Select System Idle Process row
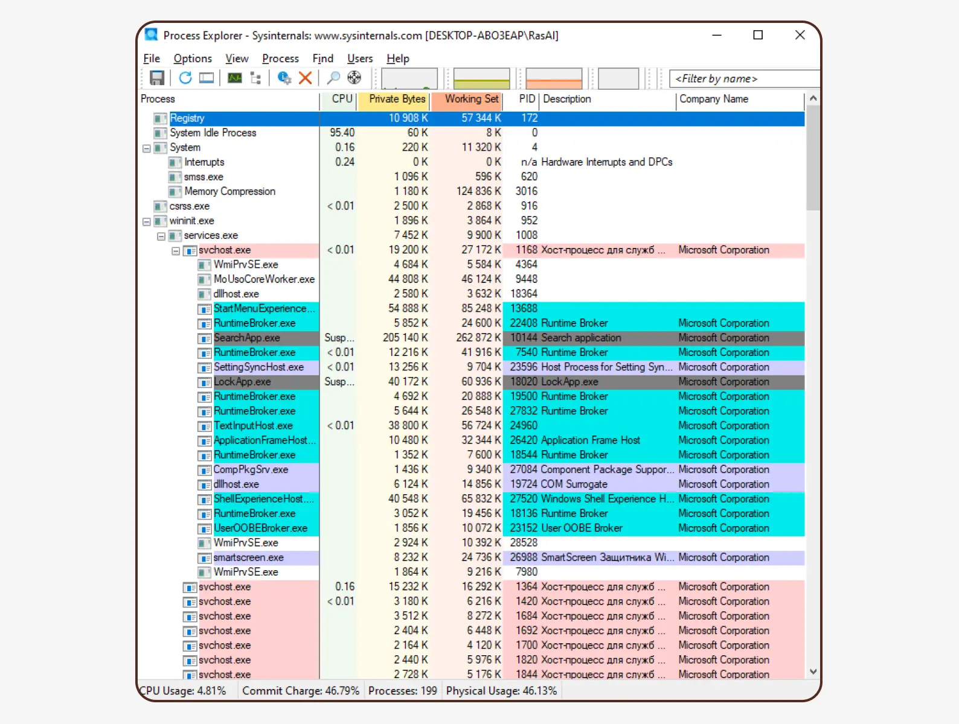959x724 pixels. click(472, 133)
